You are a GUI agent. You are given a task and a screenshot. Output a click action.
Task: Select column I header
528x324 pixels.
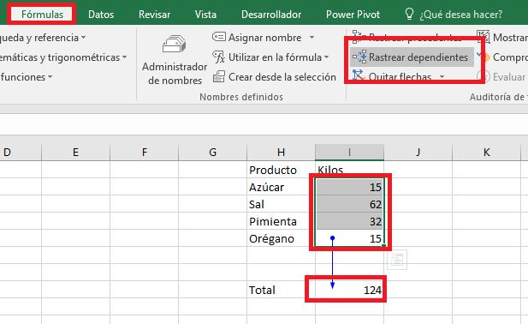(349, 153)
